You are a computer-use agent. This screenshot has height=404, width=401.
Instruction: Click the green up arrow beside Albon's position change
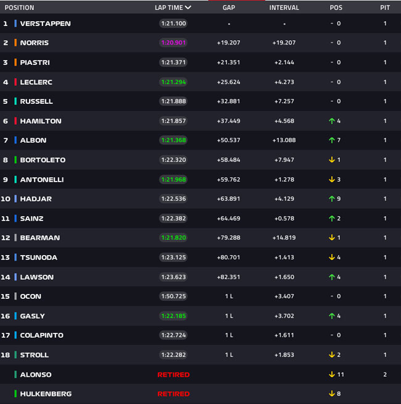click(x=332, y=140)
